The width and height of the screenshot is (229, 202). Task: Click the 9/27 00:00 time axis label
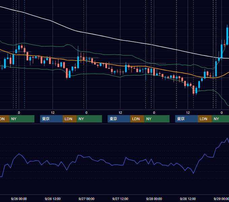[87, 199]
